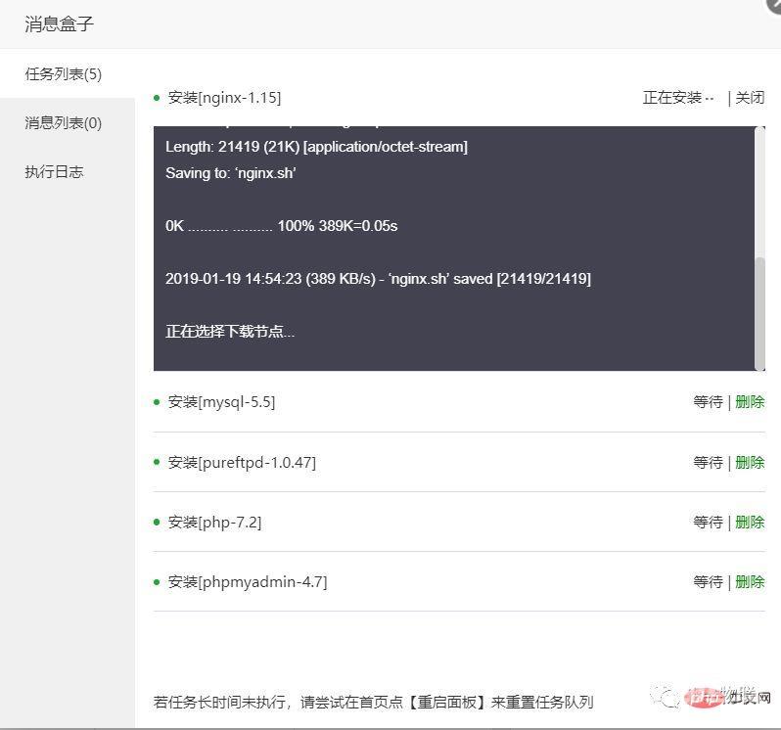This screenshot has width=781, height=730.
Task: Click the install log scrollbar thumb
Action: (759, 313)
